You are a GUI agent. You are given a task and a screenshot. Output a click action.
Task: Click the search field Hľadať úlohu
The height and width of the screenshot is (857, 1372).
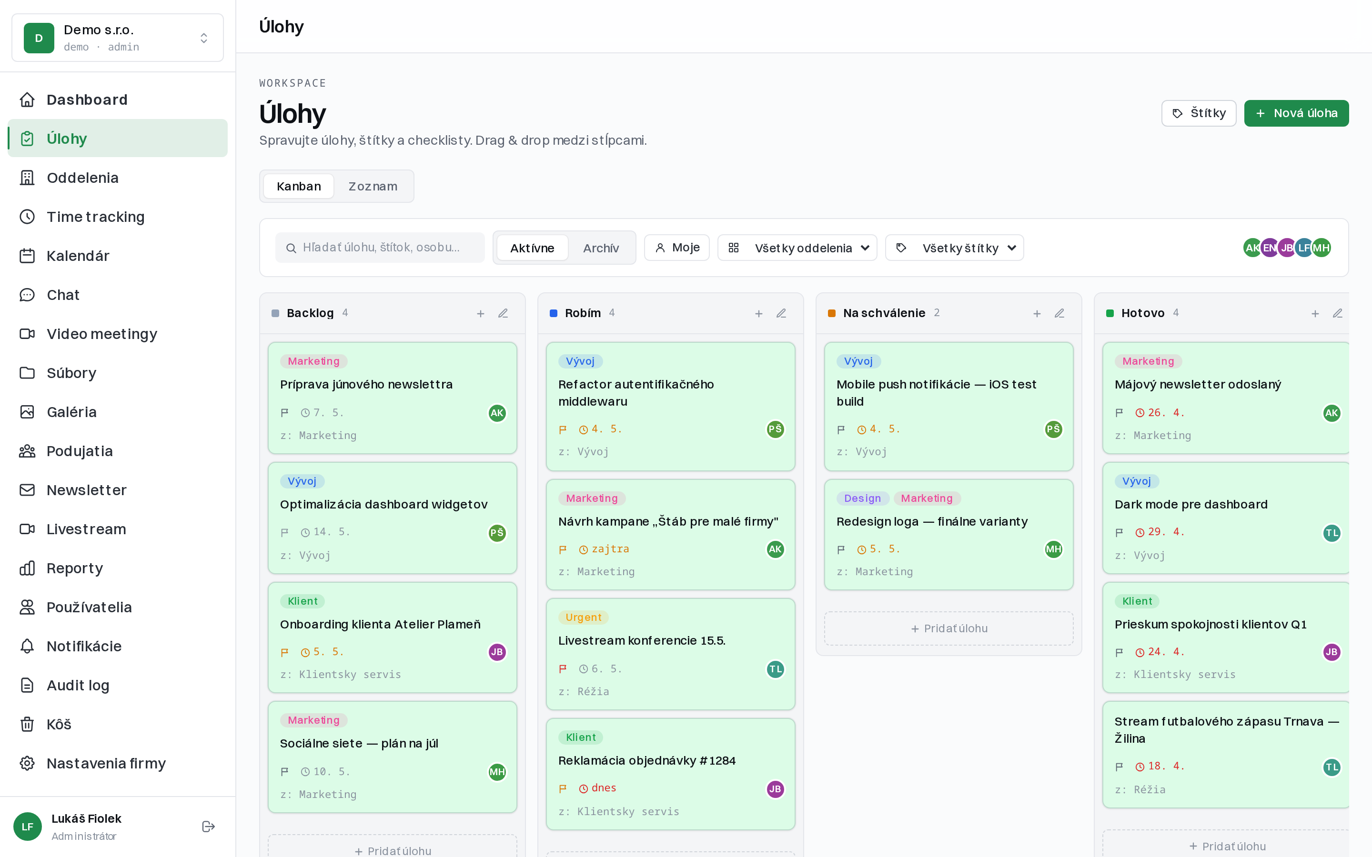point(380,248)
